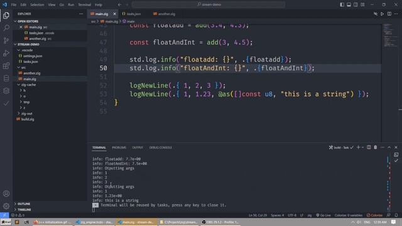Open the stacked layers icon in the activity bar
The width and height of the screenshot is (402, 226).
click(6, 90)
